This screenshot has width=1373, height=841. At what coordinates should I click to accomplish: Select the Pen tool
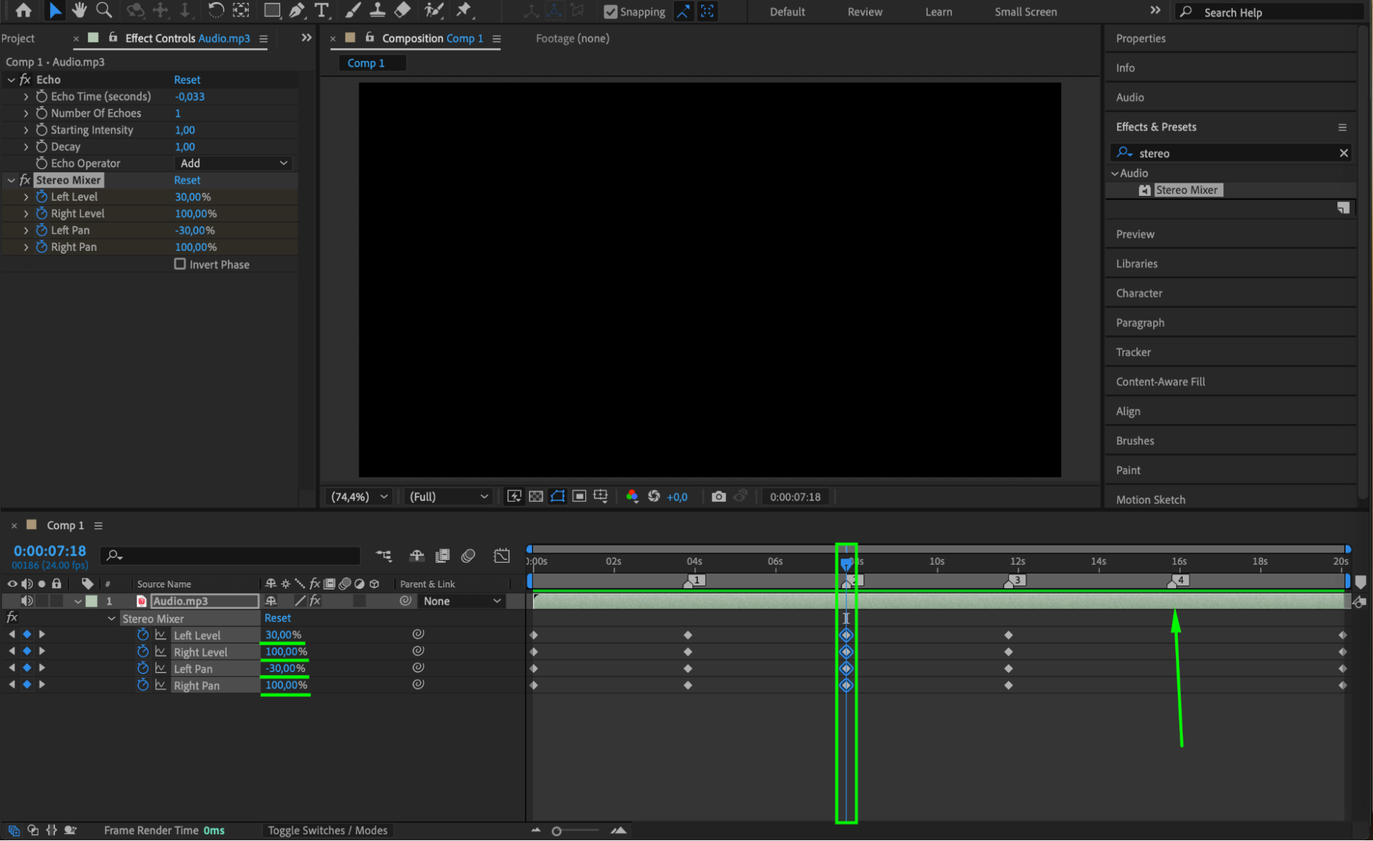point(297,10)
